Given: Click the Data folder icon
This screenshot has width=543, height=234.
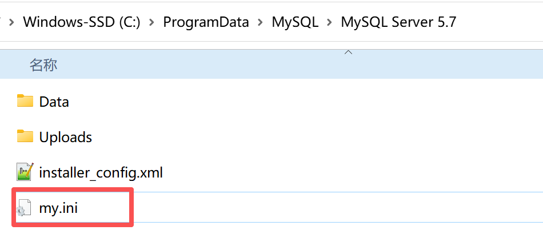Looking at the screenshot, I should point(25,102).
